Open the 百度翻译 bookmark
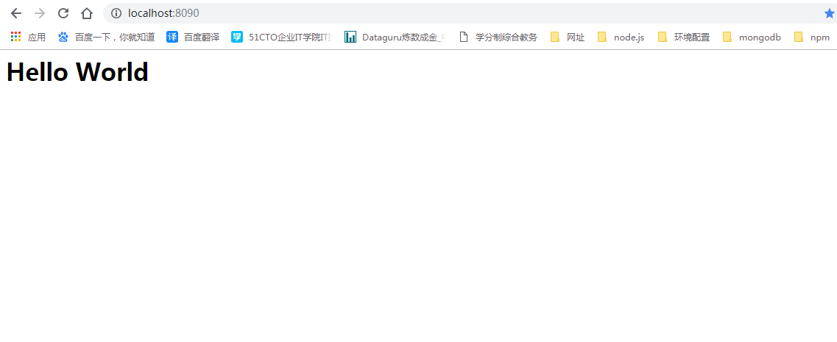 193,37
